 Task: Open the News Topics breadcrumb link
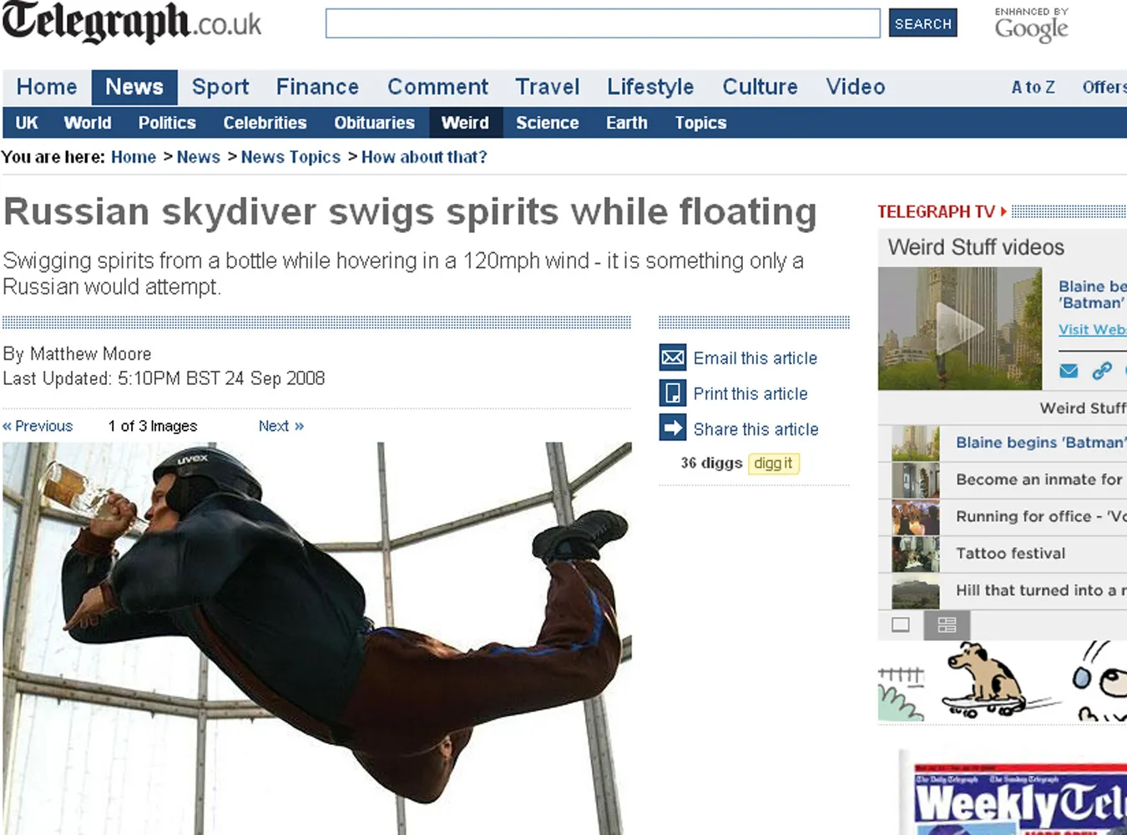click(291, 157)
